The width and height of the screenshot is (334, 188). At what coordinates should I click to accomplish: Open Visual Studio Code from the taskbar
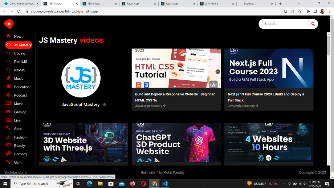tap(165, 184)
